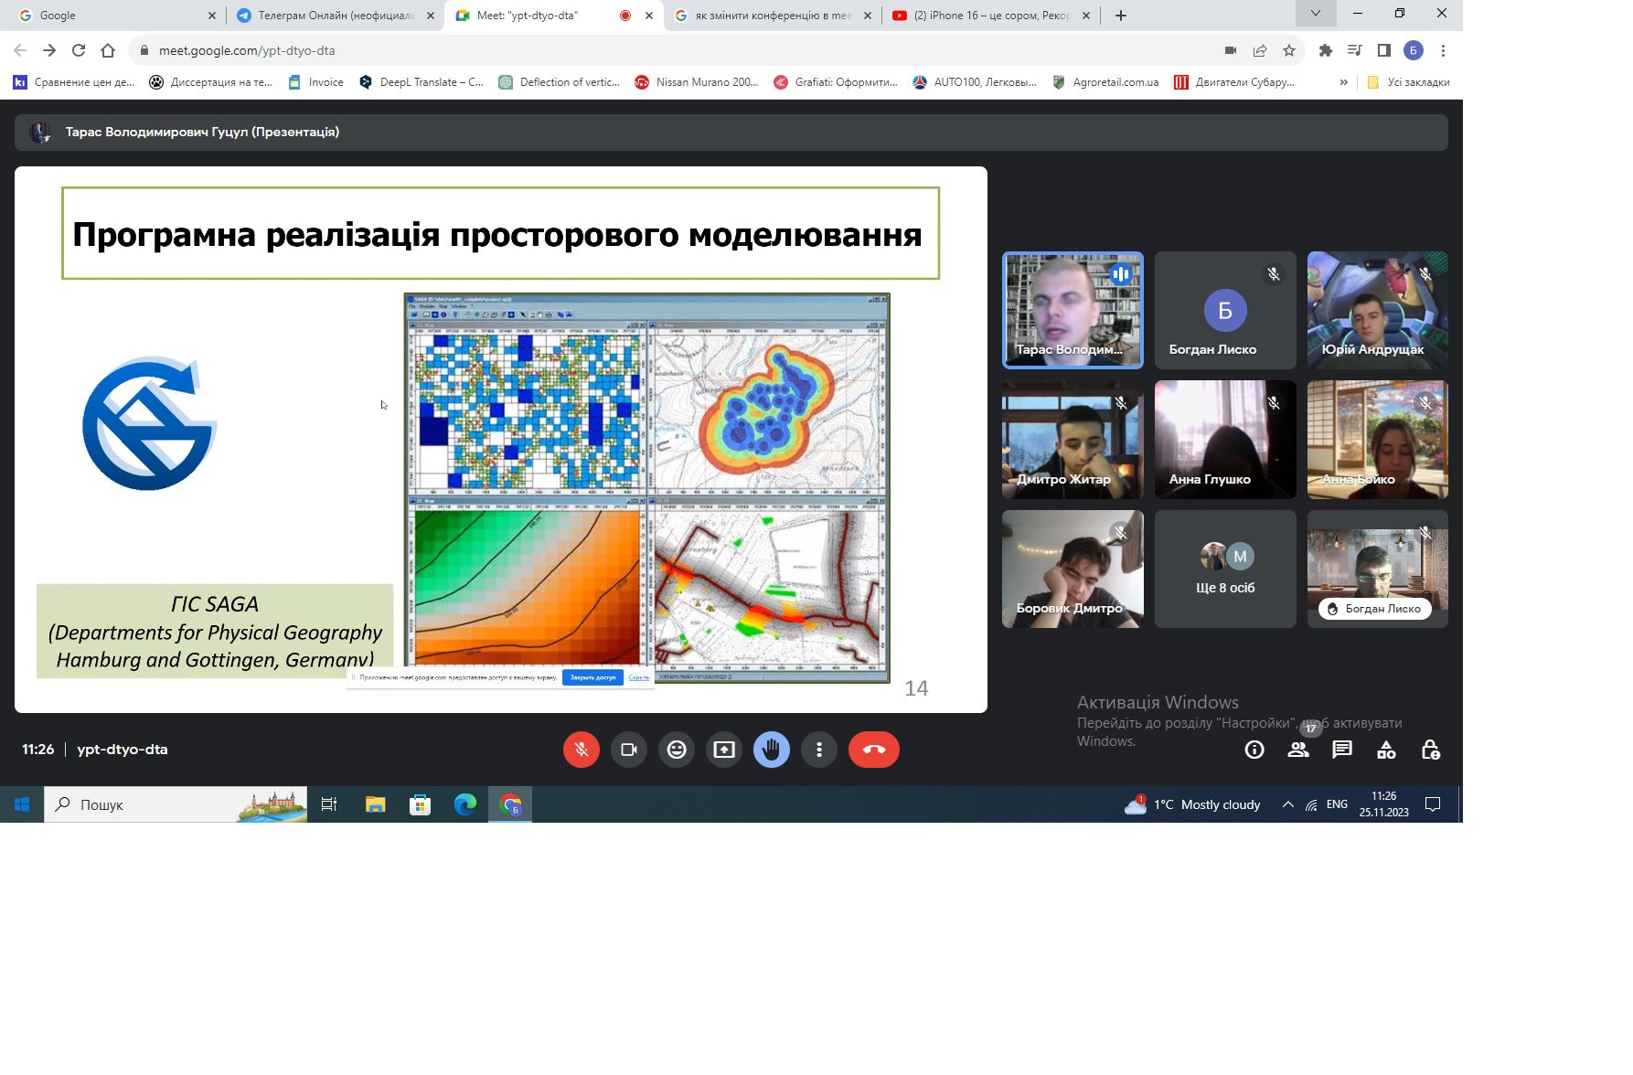Switch to the iPhone 16 YouTube tab
The image size is (1633, 1075).
[x=989, y=16]
